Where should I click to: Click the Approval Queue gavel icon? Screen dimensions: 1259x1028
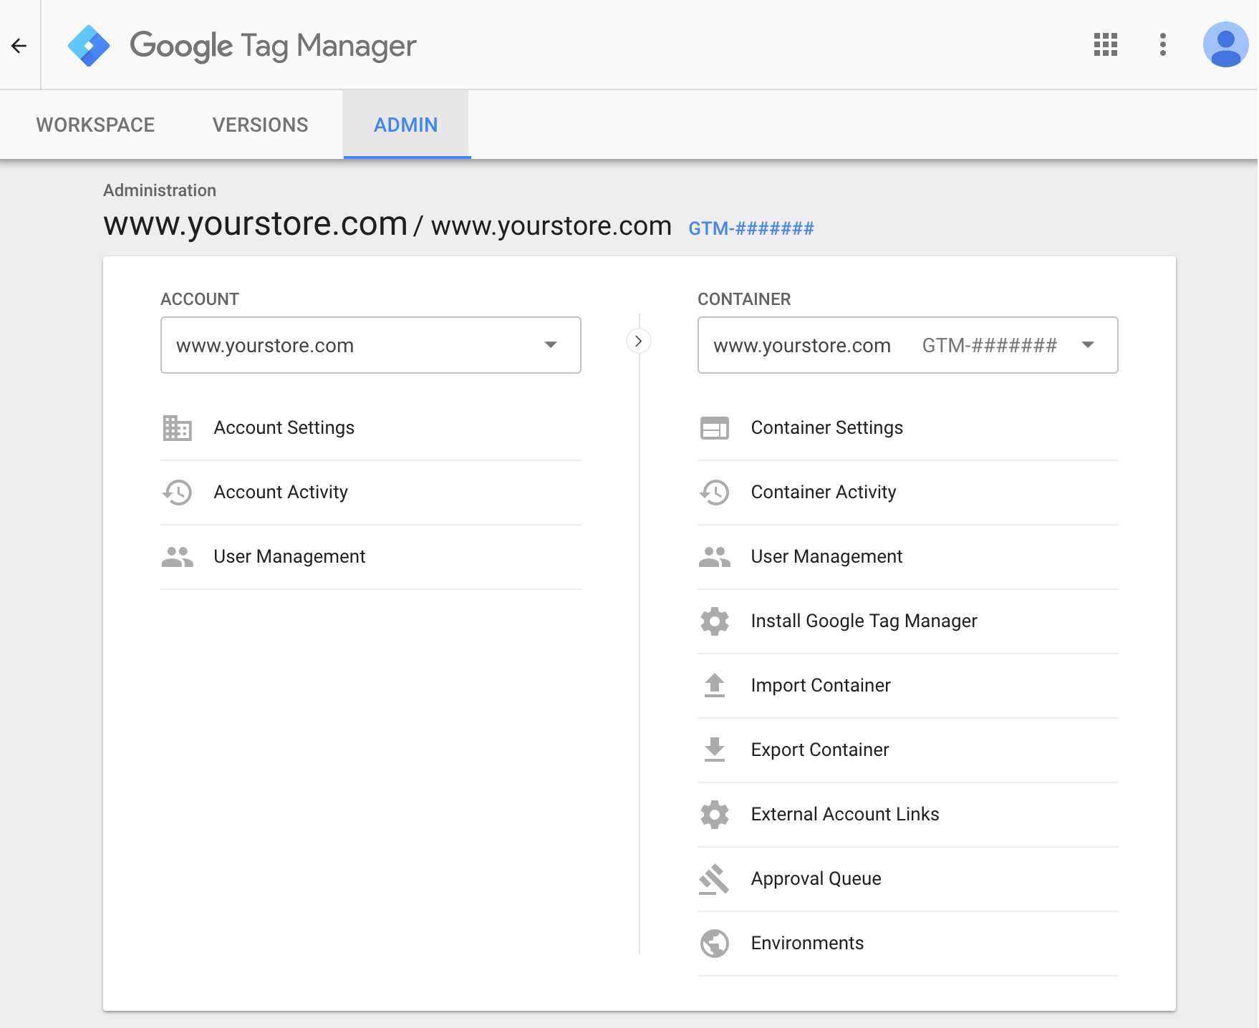pyautogui.click(x=714, y=879)
